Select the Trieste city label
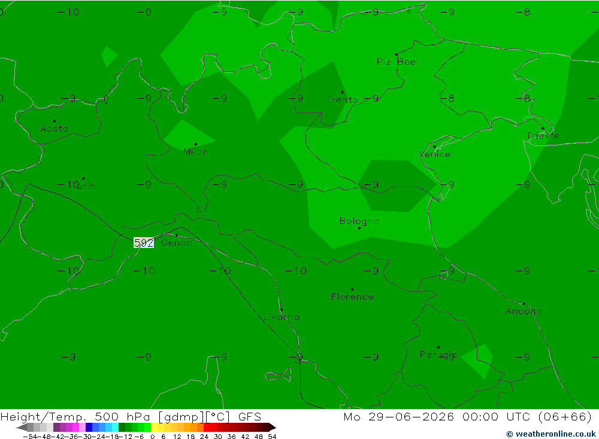599x439 pixels. tap(543, 135)
